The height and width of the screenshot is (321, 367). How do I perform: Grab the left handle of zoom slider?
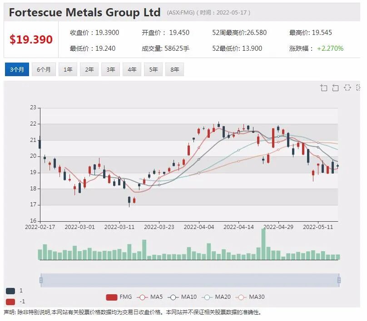(x=41, y=280)
